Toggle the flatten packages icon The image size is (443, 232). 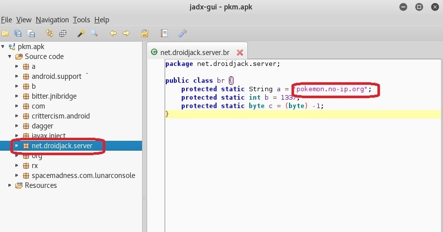[63, 34]
